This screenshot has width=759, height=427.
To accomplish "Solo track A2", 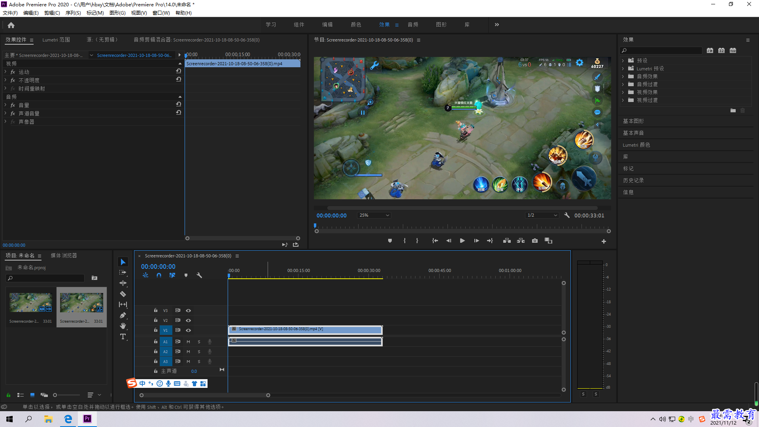I will (x=199, y=351).
